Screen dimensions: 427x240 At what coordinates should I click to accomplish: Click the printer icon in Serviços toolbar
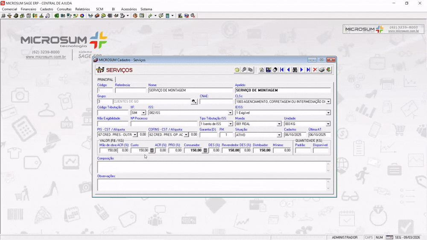pyautogui.click(x=322, y=70)
